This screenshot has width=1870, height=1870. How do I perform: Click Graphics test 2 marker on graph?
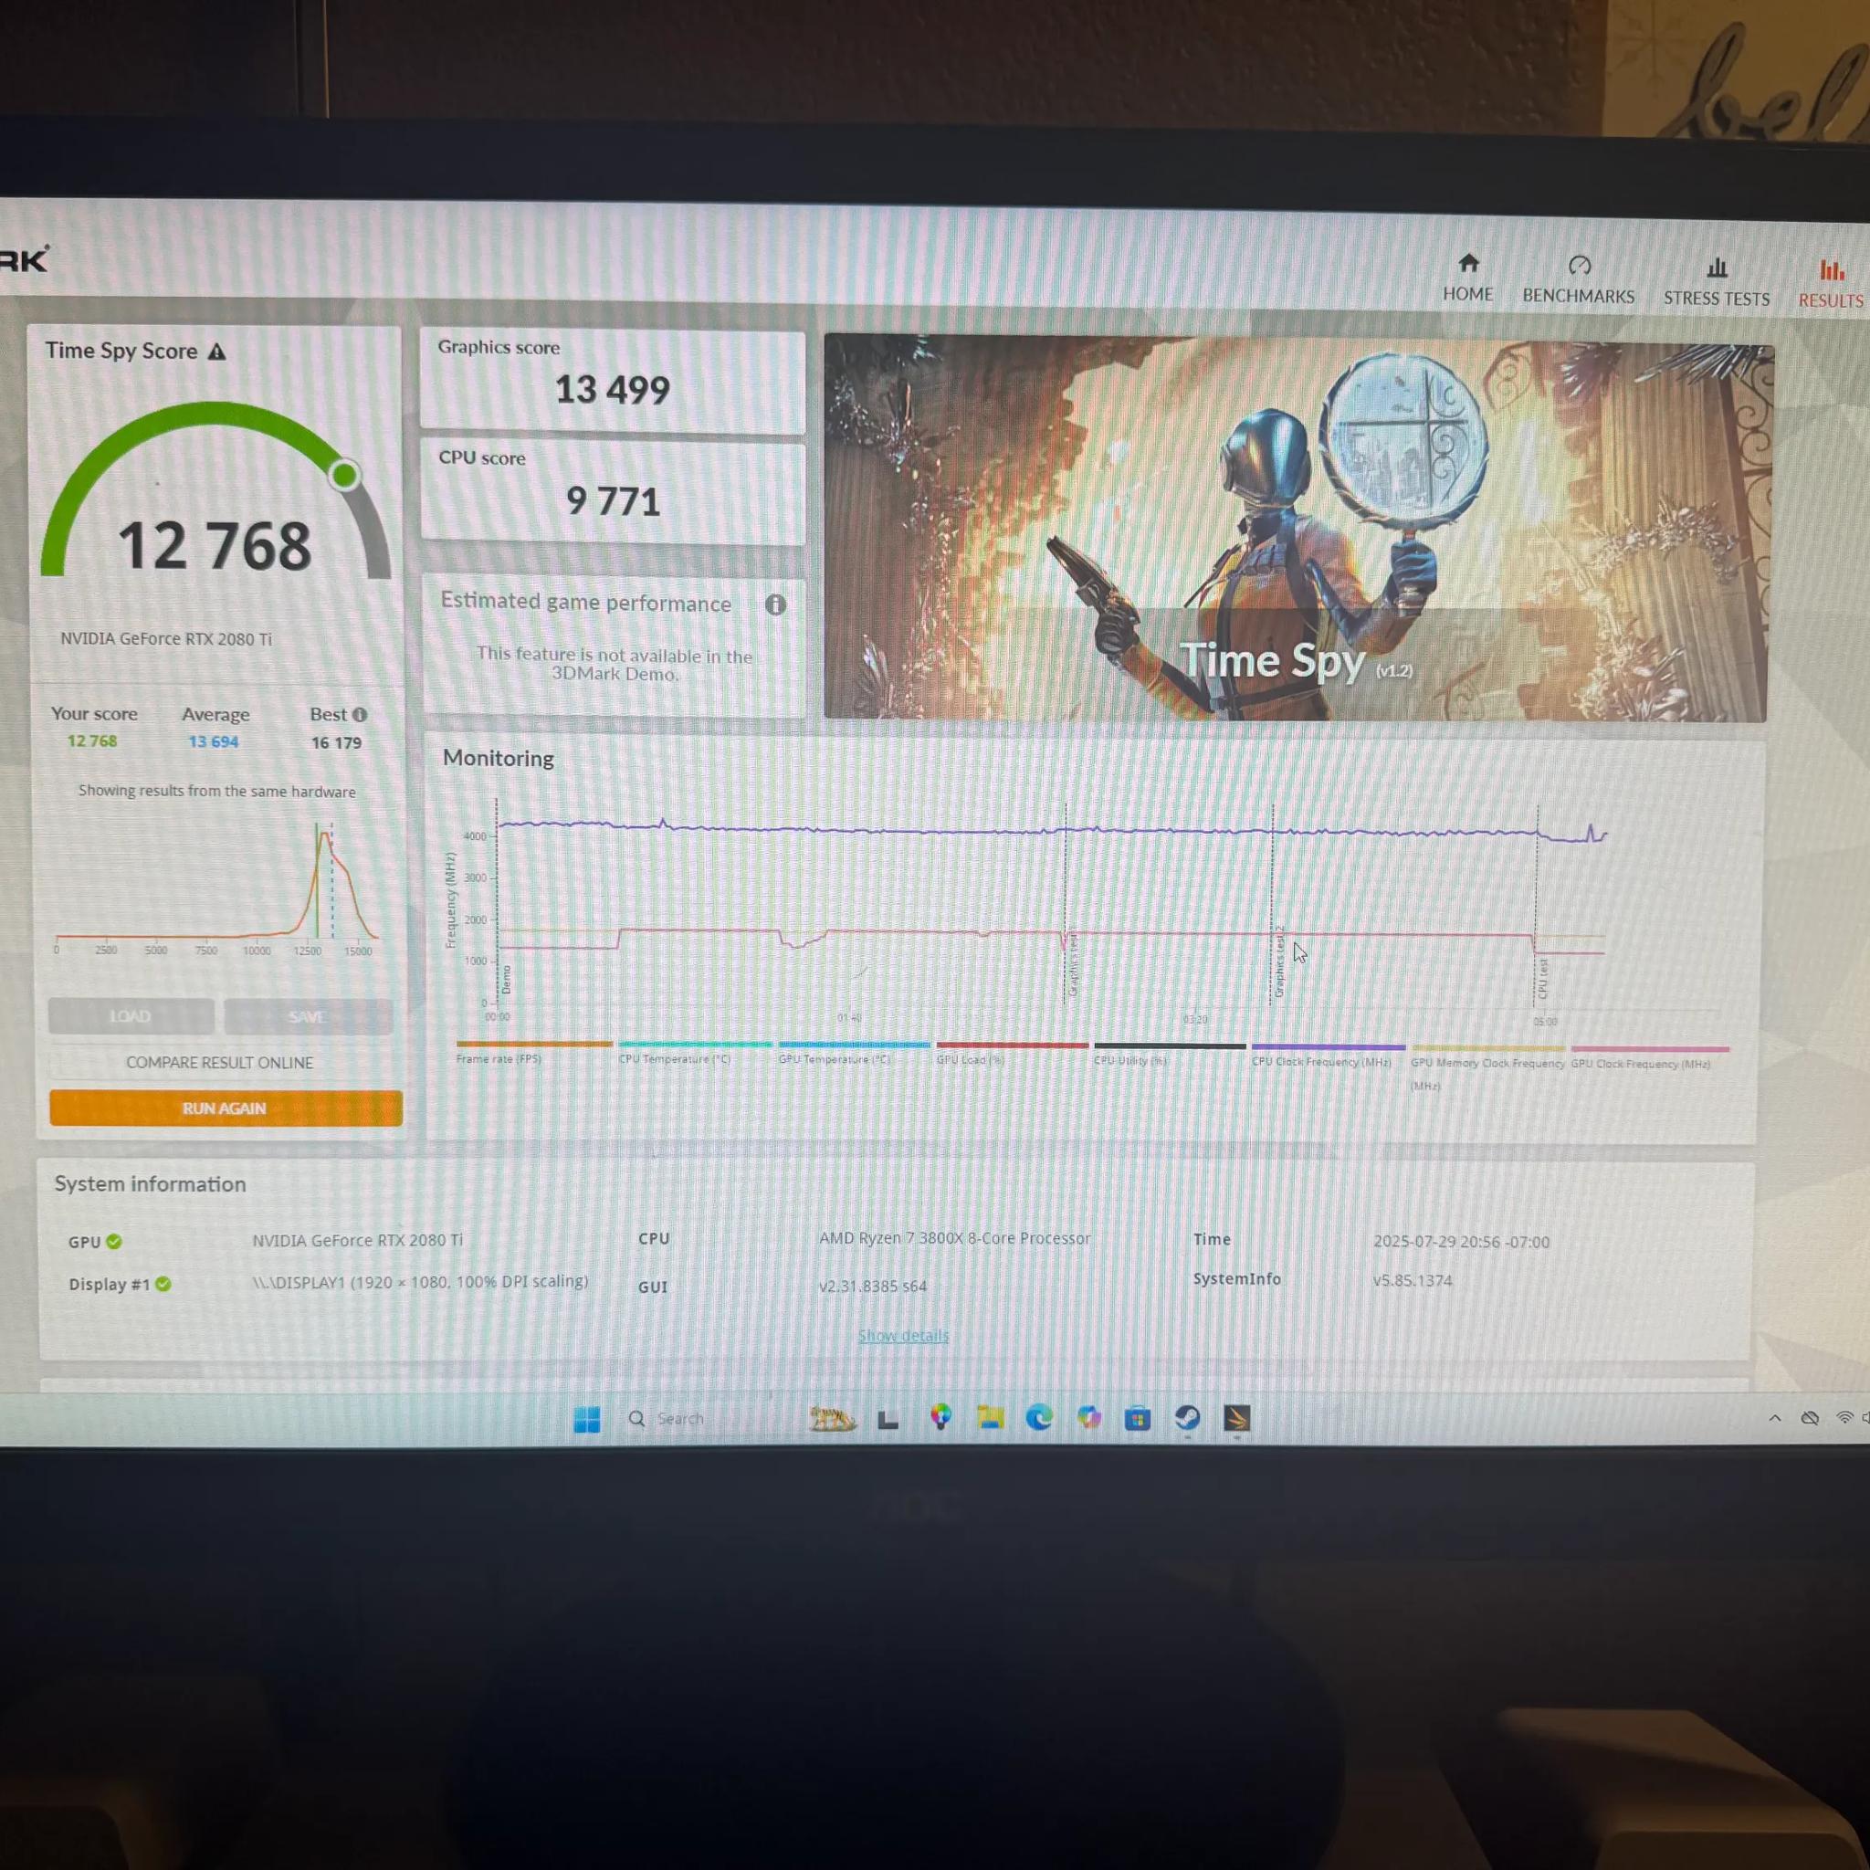coord(1279,961)
